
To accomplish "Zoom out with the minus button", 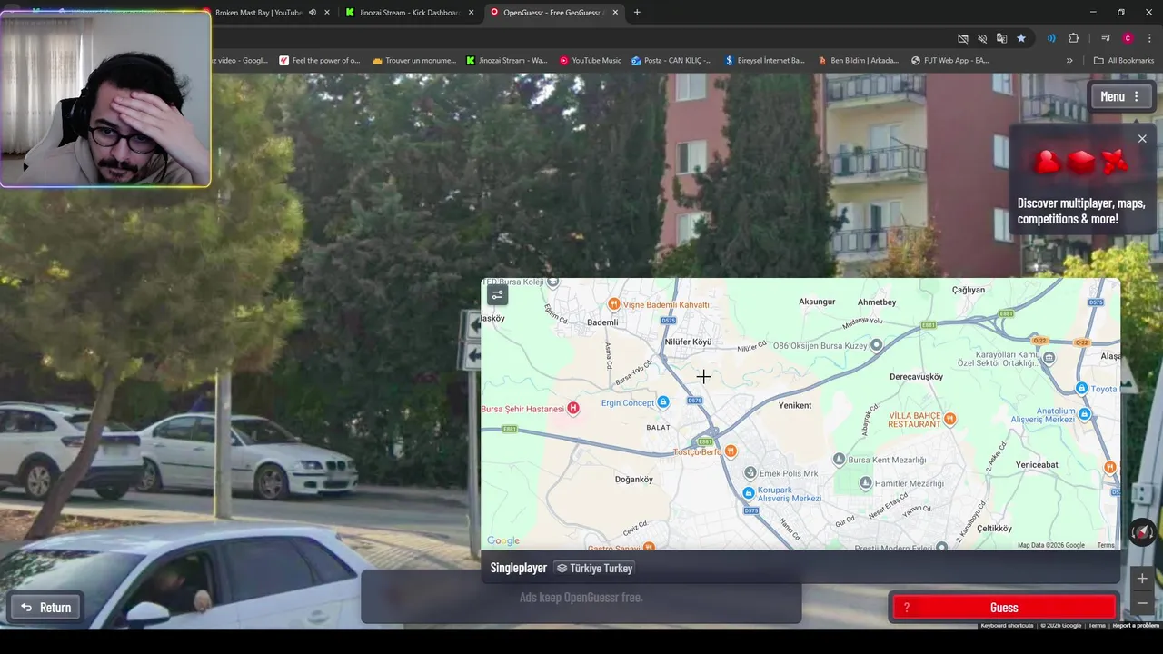I will (x=1142, y=604).
